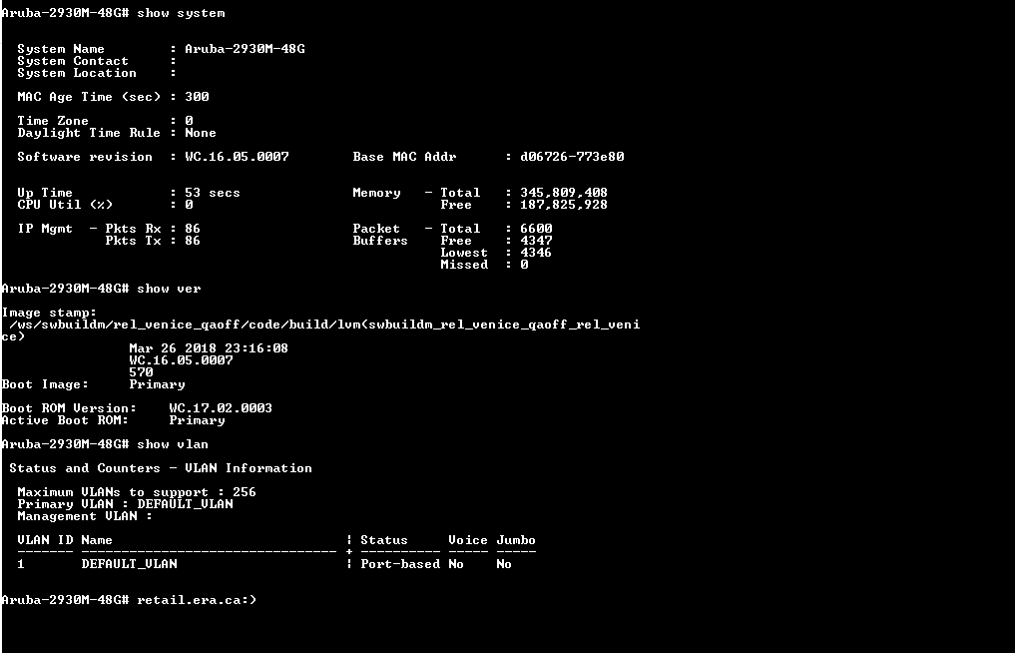Click the CPU Util label
1015x653 pixels.
[65, 205]
